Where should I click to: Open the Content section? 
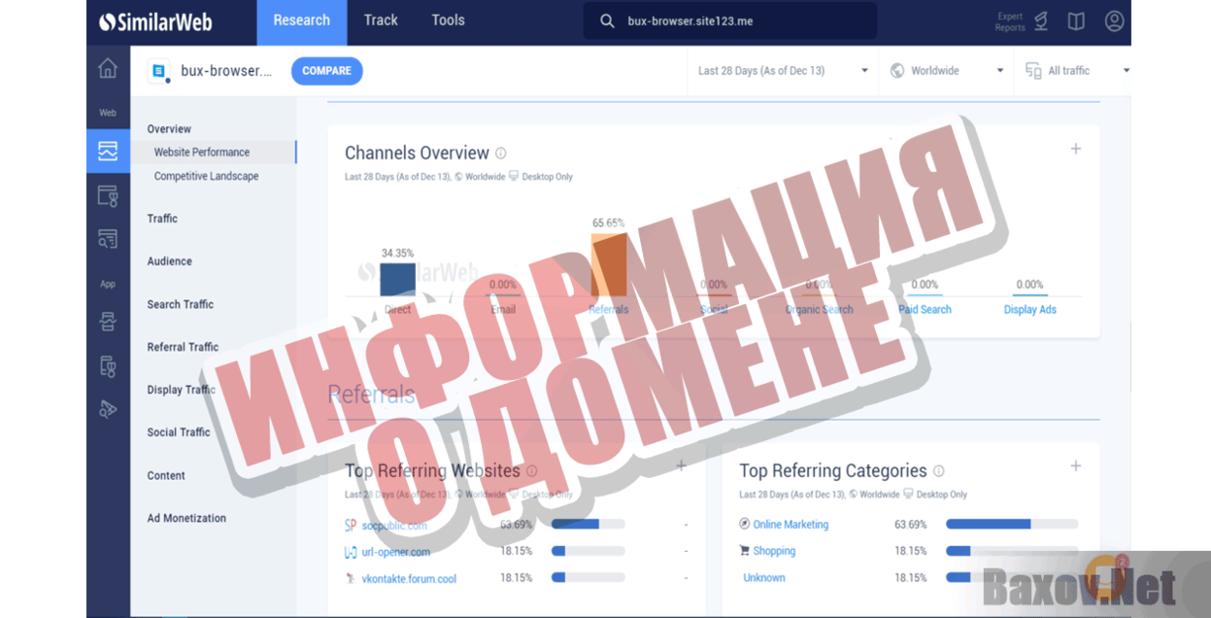[x=166, y=475]
